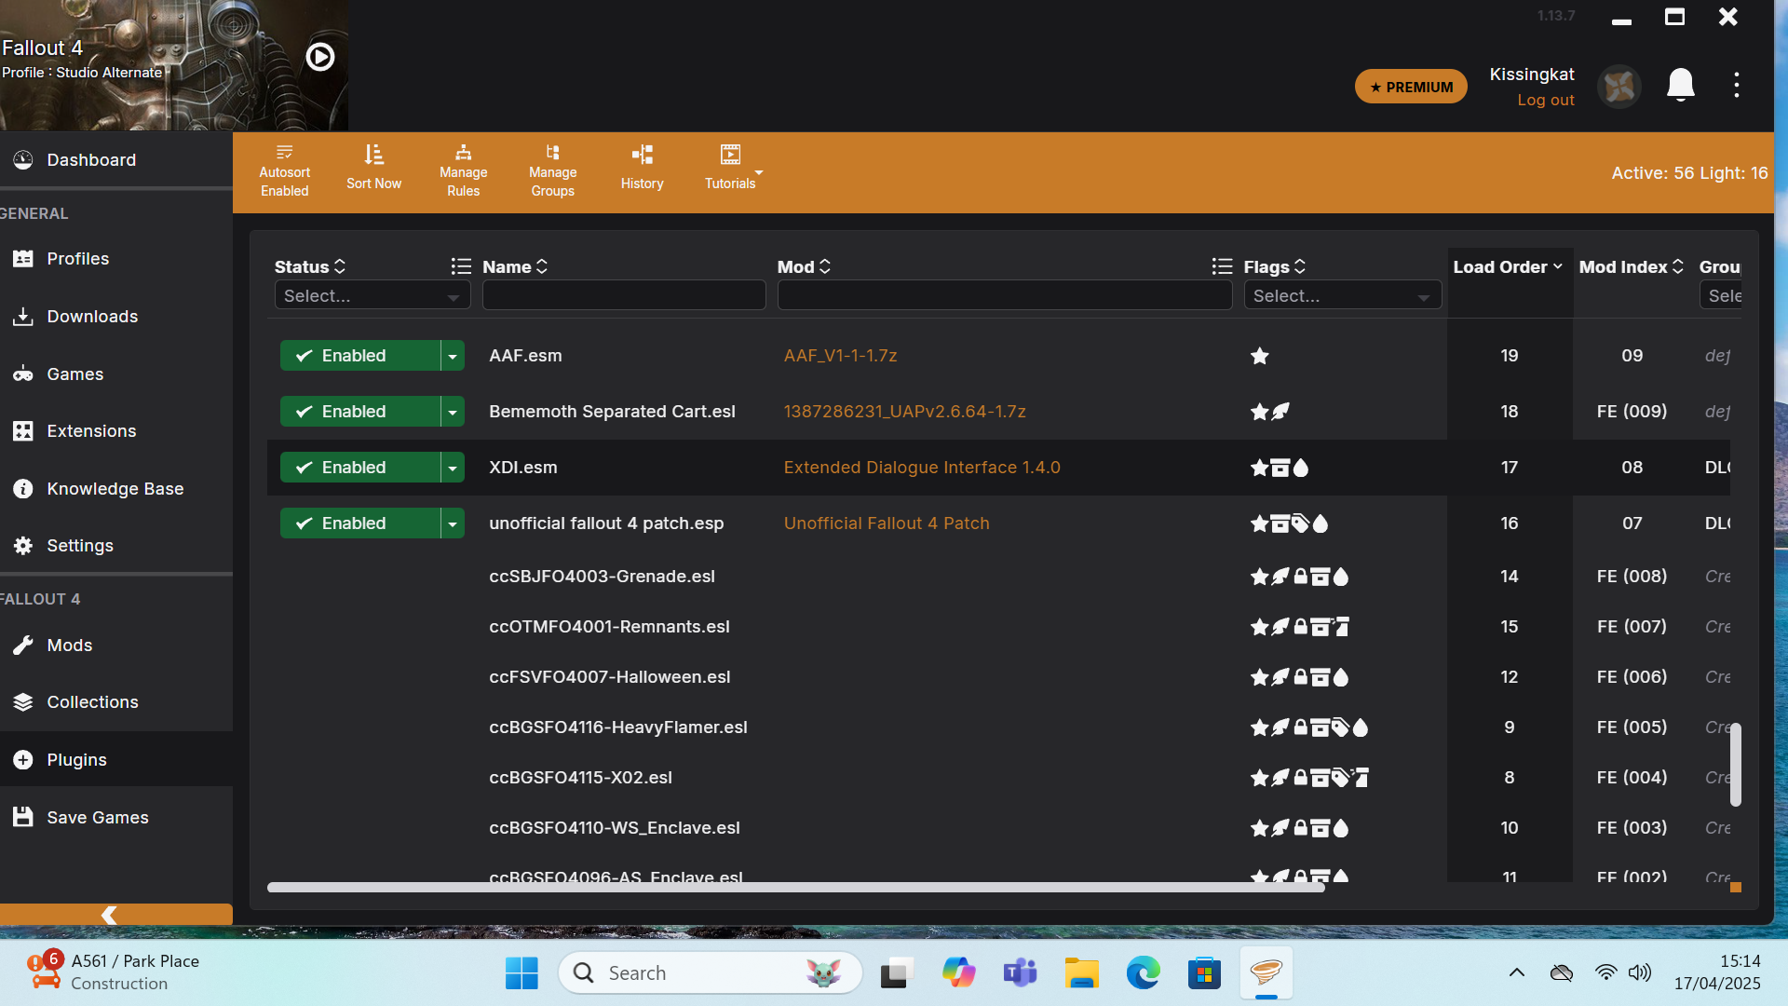1788x1006 pixels.
Task: Click the list icon beside the Name header
Action: pos(461,267)
